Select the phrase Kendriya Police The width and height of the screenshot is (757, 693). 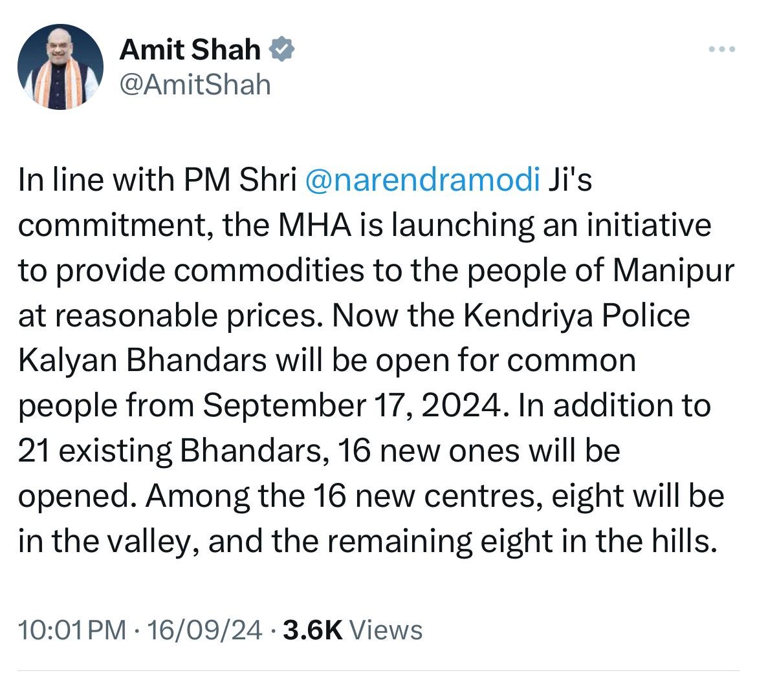tap(577, 316)
